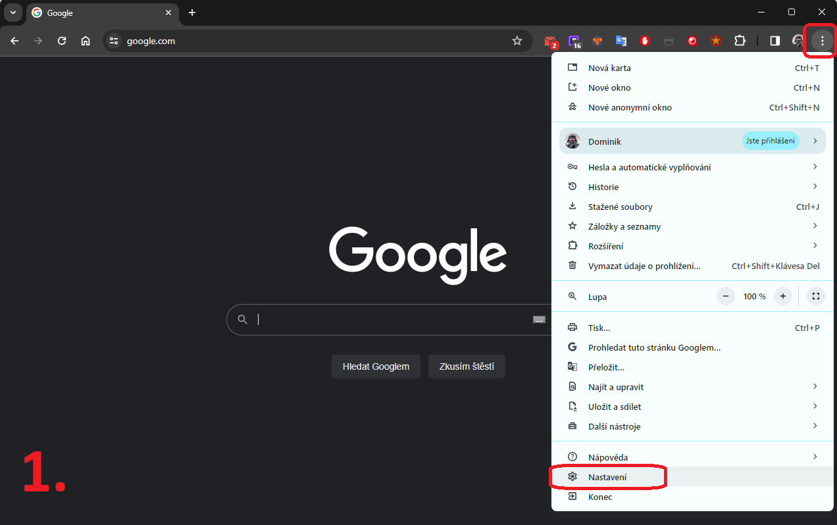Select the Google tab

click(103, 13)
